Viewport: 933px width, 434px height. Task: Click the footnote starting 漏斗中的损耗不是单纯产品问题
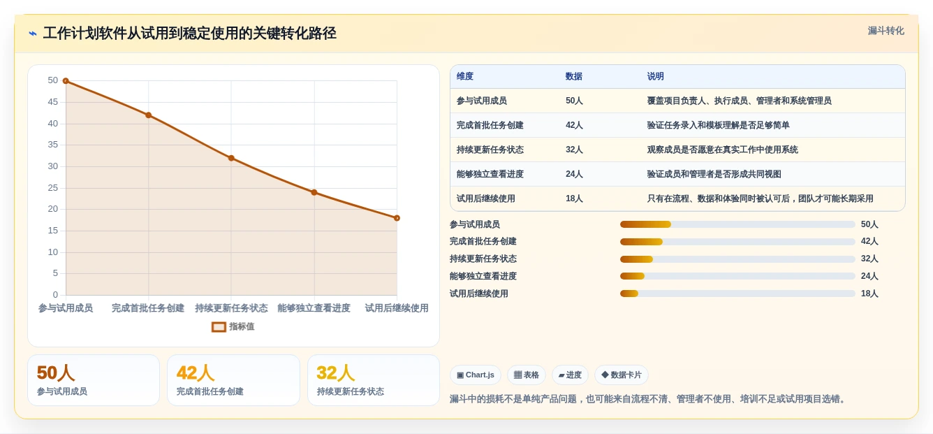tap(649, 399)
